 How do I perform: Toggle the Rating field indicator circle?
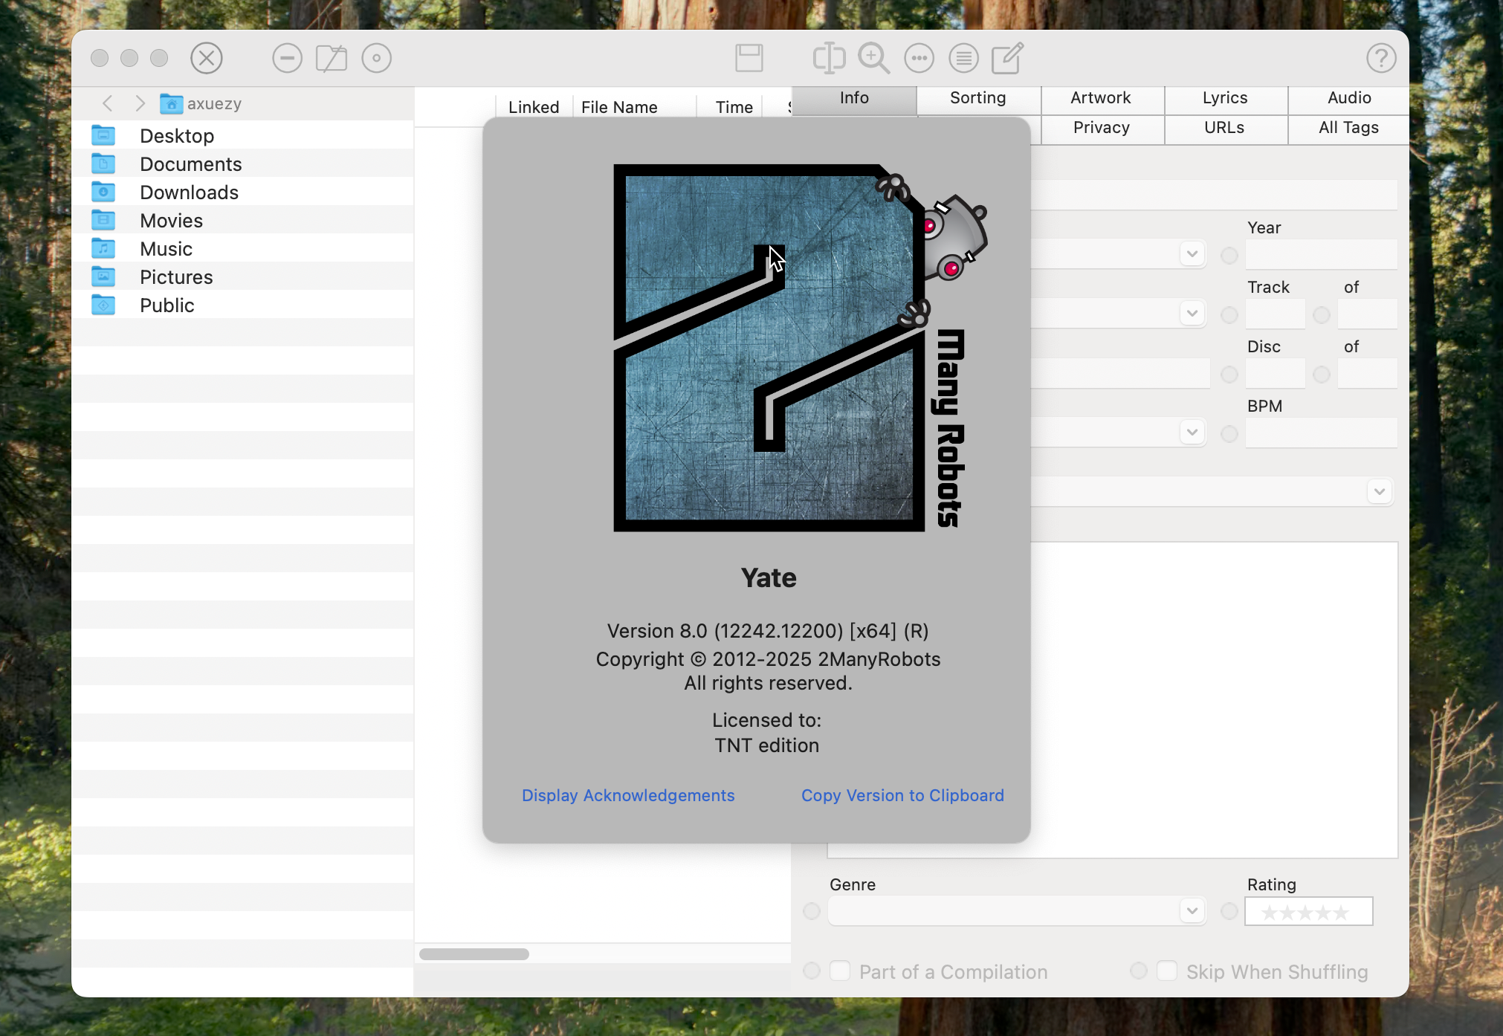click(x=1229, y=911)
